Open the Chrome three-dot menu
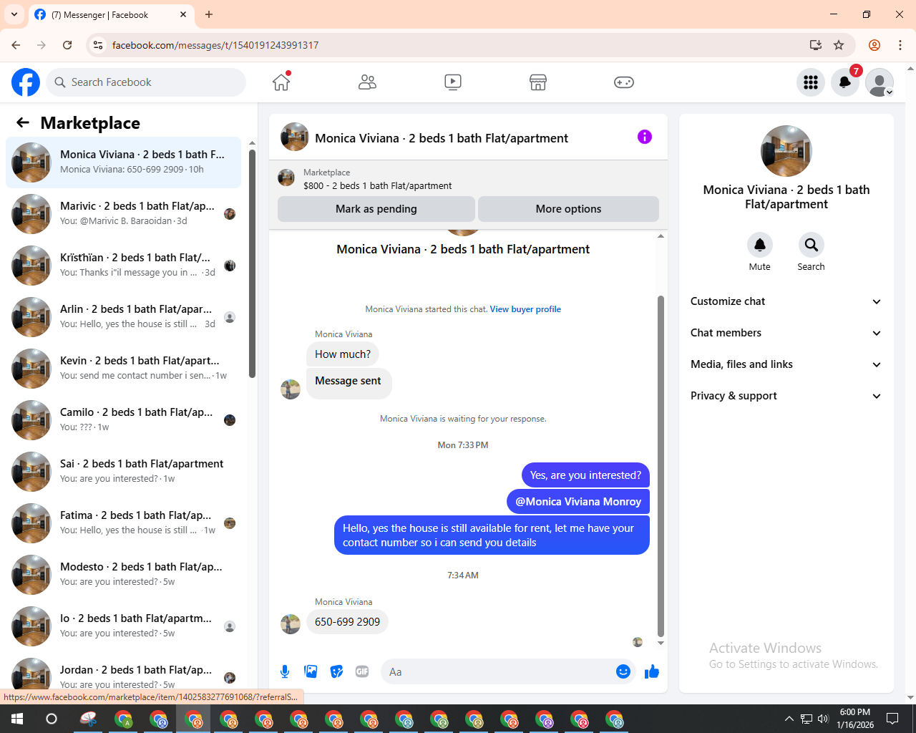The height and width of the screenshot is (733, 916). tap(900, 45)
